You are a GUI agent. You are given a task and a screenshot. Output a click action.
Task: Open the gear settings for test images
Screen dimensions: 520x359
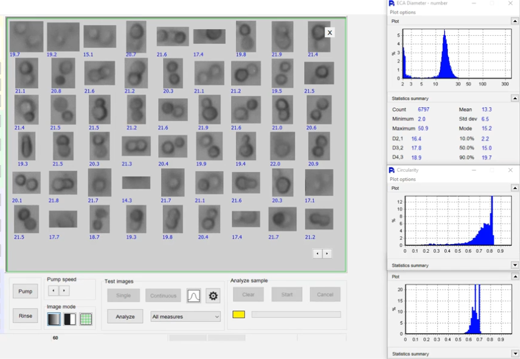[213, 295]
